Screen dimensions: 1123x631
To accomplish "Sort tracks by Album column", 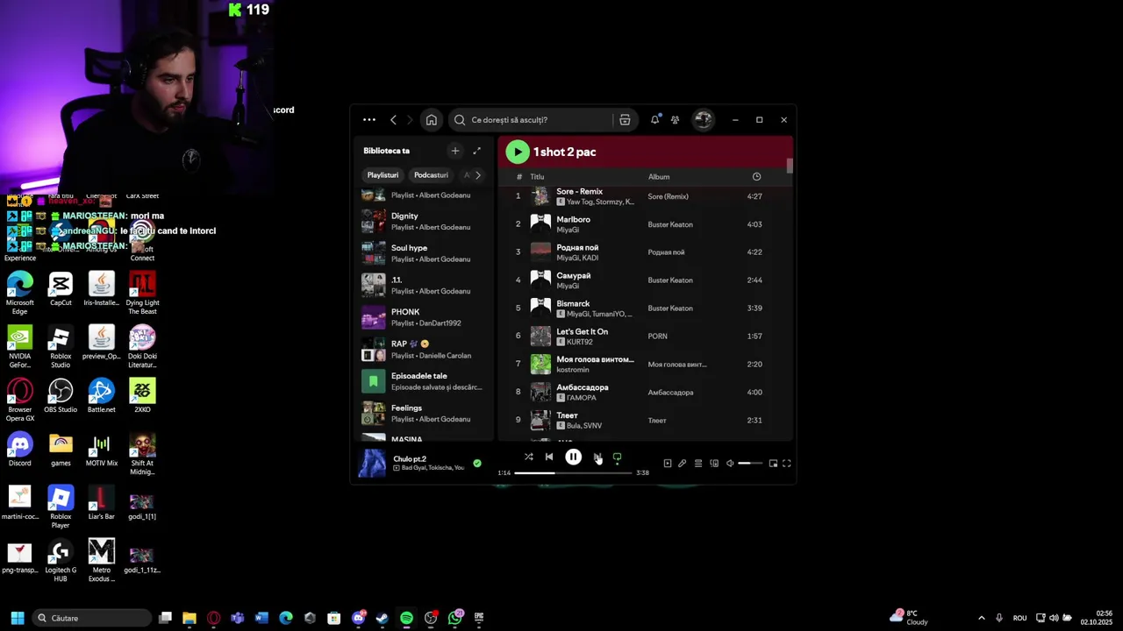I will pyautogui.click(x=659, y=177).
